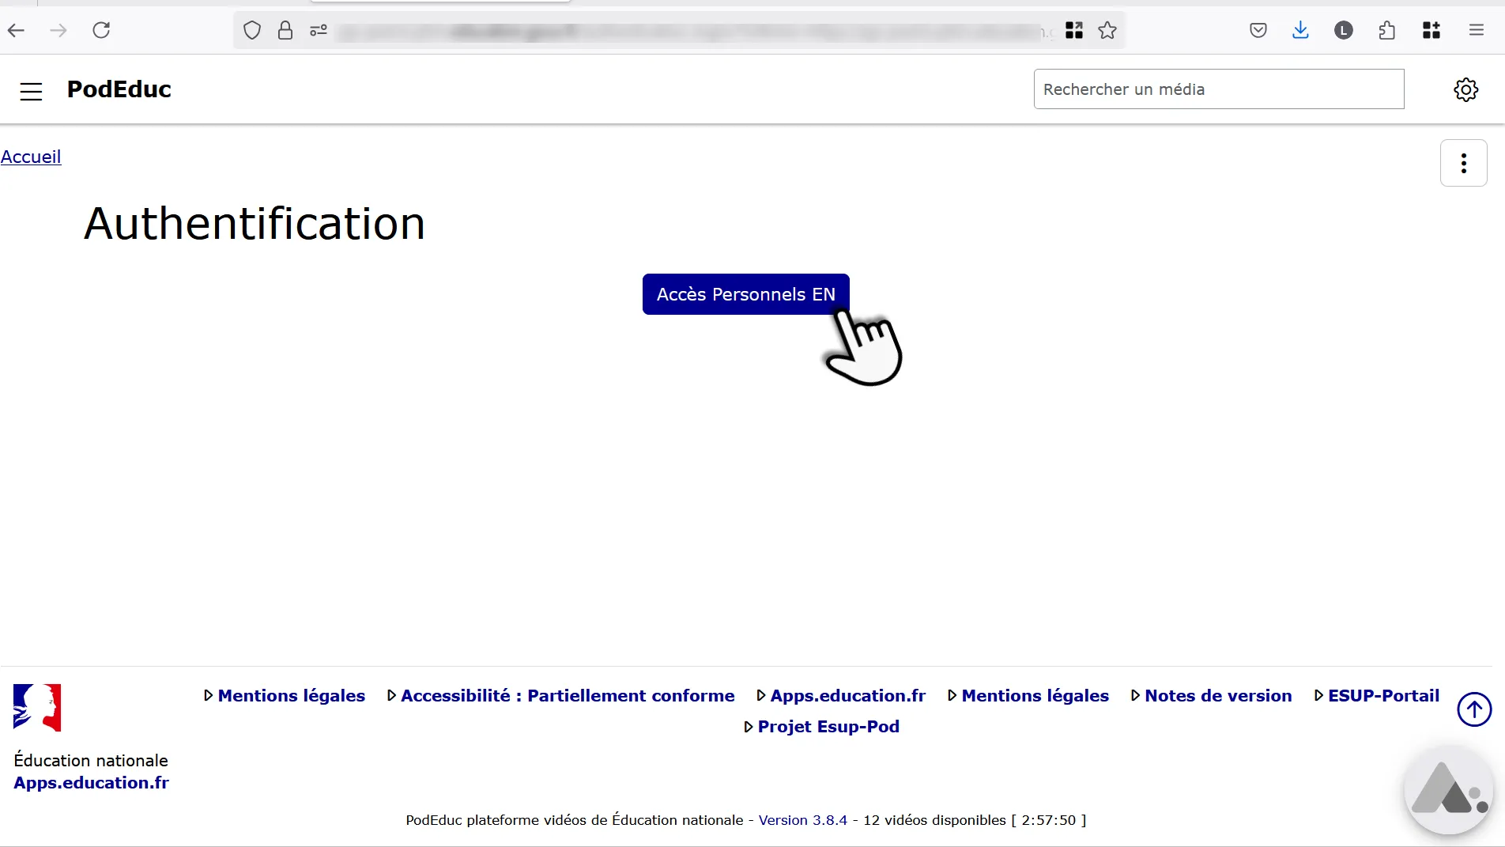This screenshot has width=1505, height=847.
Task: Open the Firefox hamburger application menu
Action: coord(1476,30)
